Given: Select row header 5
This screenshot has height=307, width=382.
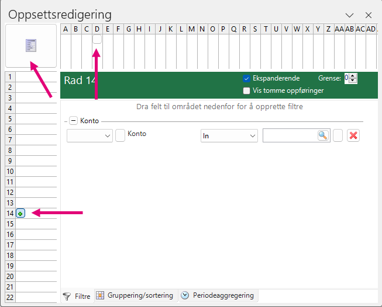Looking at the screenshot, I should 10,119.
